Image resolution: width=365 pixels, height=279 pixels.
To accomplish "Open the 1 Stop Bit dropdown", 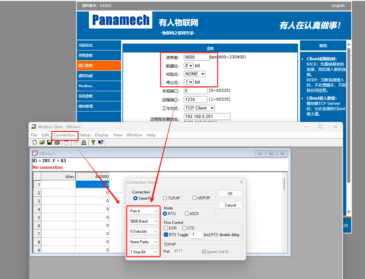I will coord(144,252).
